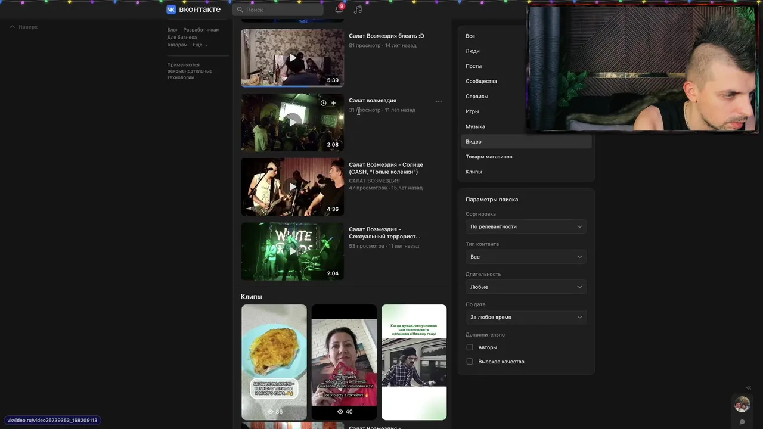Open title 'Салат Возмездия блеать :D'
Viewport: 763px width, 429px height.
click(x=386, y=36)
